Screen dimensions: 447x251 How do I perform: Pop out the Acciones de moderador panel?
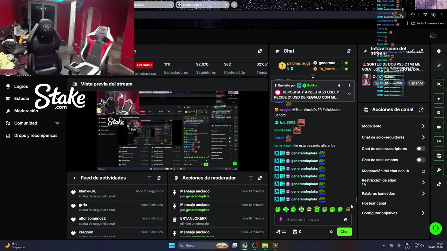[x=260, y=178]
